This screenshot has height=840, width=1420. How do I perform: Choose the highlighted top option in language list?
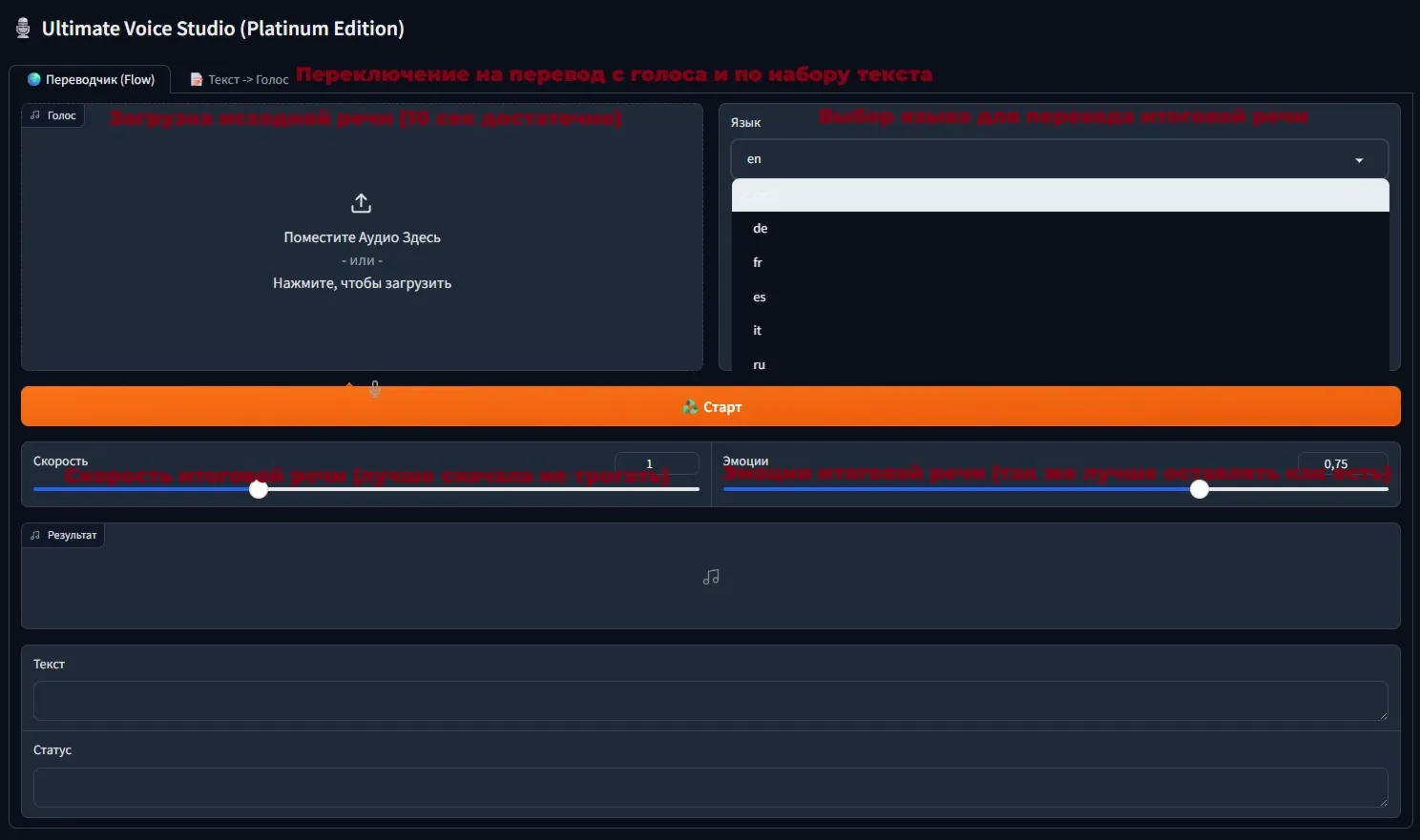pyautogui.click(x=1060, y=195)
